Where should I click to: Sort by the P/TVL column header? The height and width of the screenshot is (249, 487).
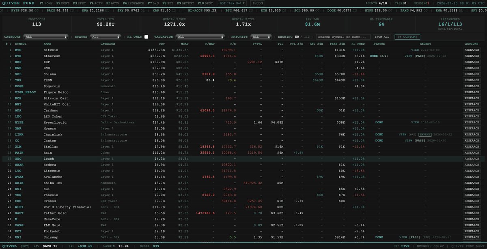[257, 44]
